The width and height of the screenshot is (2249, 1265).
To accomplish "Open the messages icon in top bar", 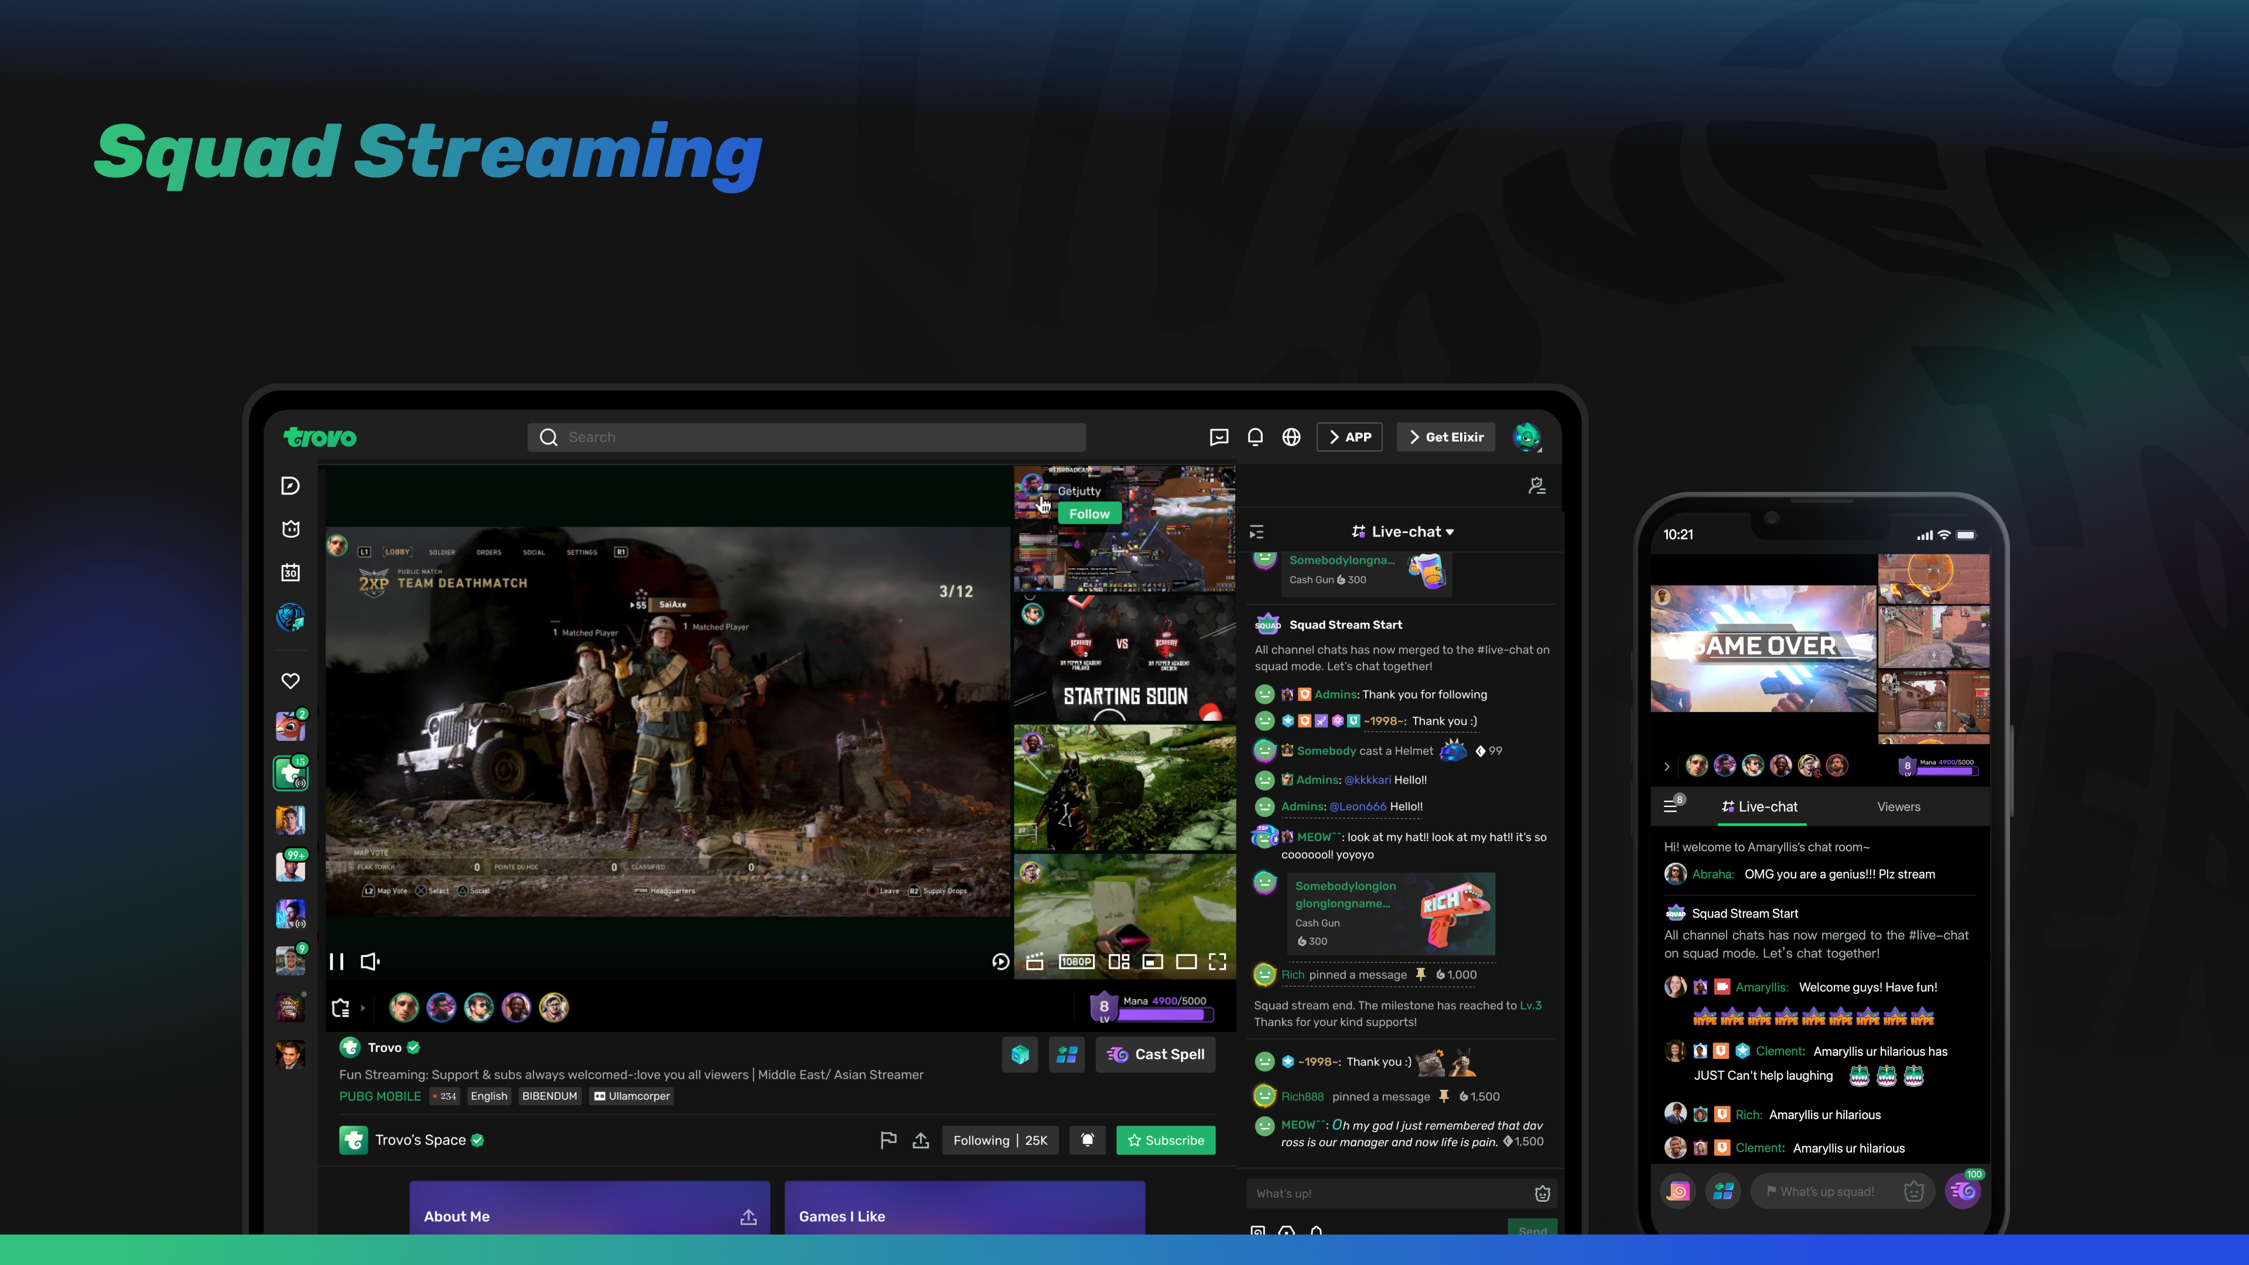I will pos(1219,436).
